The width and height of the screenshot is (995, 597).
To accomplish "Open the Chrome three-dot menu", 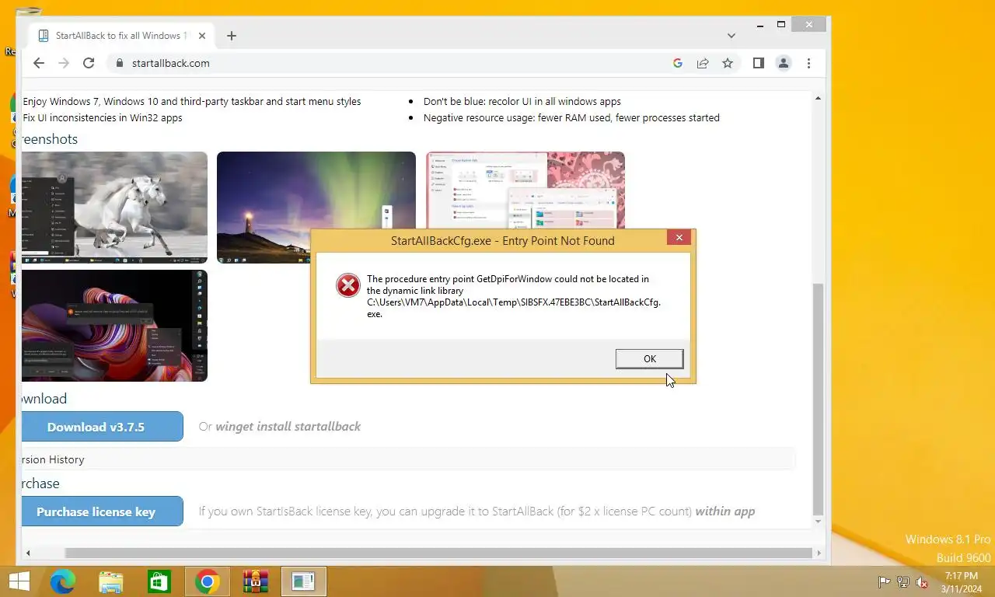I will click(808, 63).
